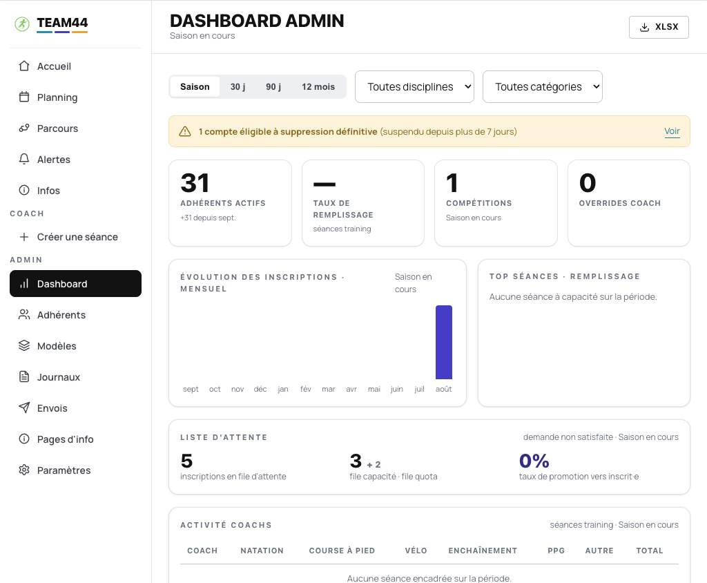Open Journaux from the sidebar

(76, 377)
